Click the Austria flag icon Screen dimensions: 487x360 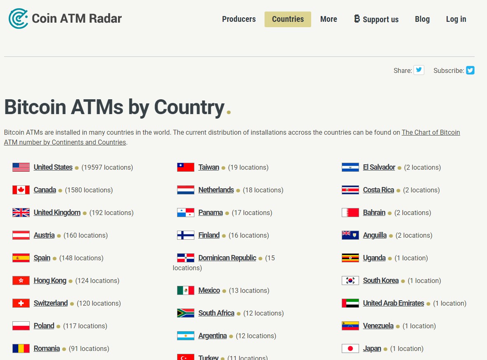[21, 235]
